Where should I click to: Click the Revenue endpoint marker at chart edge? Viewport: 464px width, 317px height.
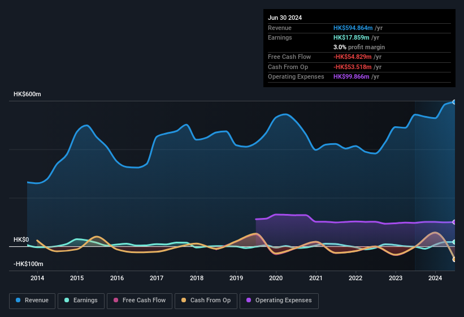[454, 102]
